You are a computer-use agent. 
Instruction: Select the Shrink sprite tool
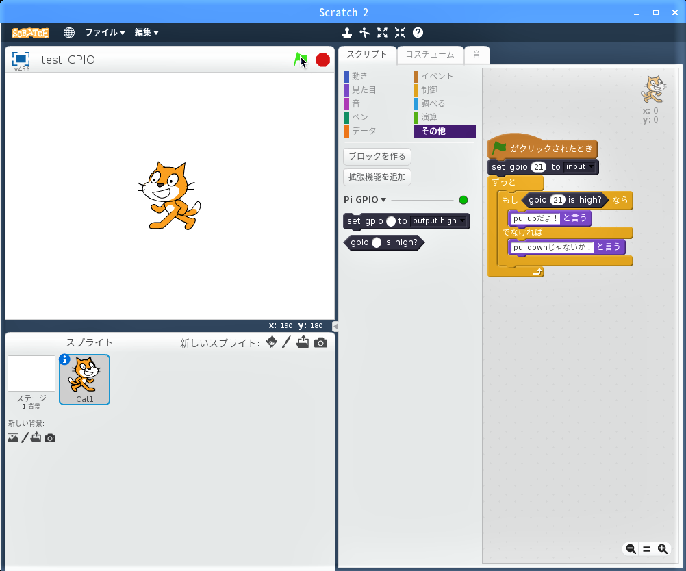tap(400, 32)
